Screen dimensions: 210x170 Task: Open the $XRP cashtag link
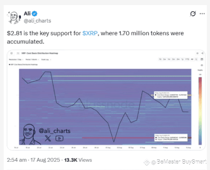click(90, 33)
